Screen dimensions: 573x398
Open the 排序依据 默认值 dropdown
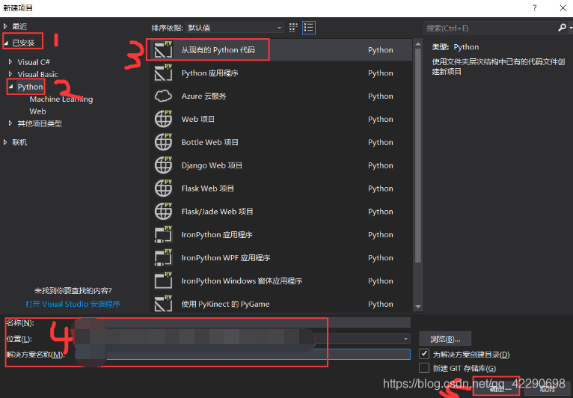(235, 28)
